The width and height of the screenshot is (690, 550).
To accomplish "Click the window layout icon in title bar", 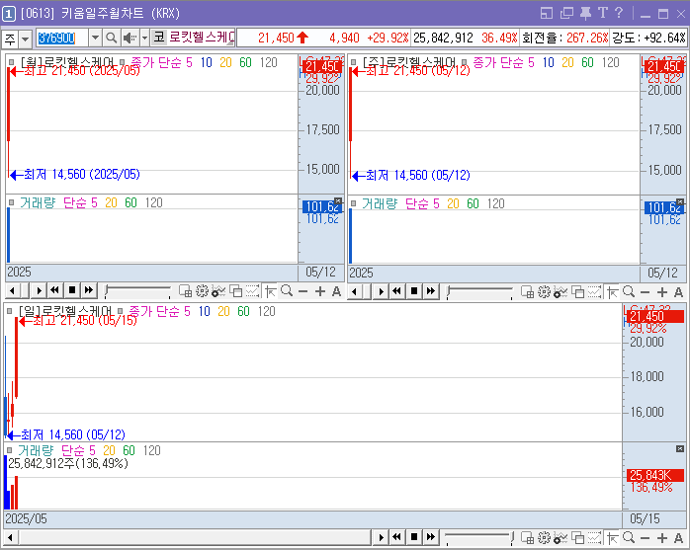I will 547,13.
